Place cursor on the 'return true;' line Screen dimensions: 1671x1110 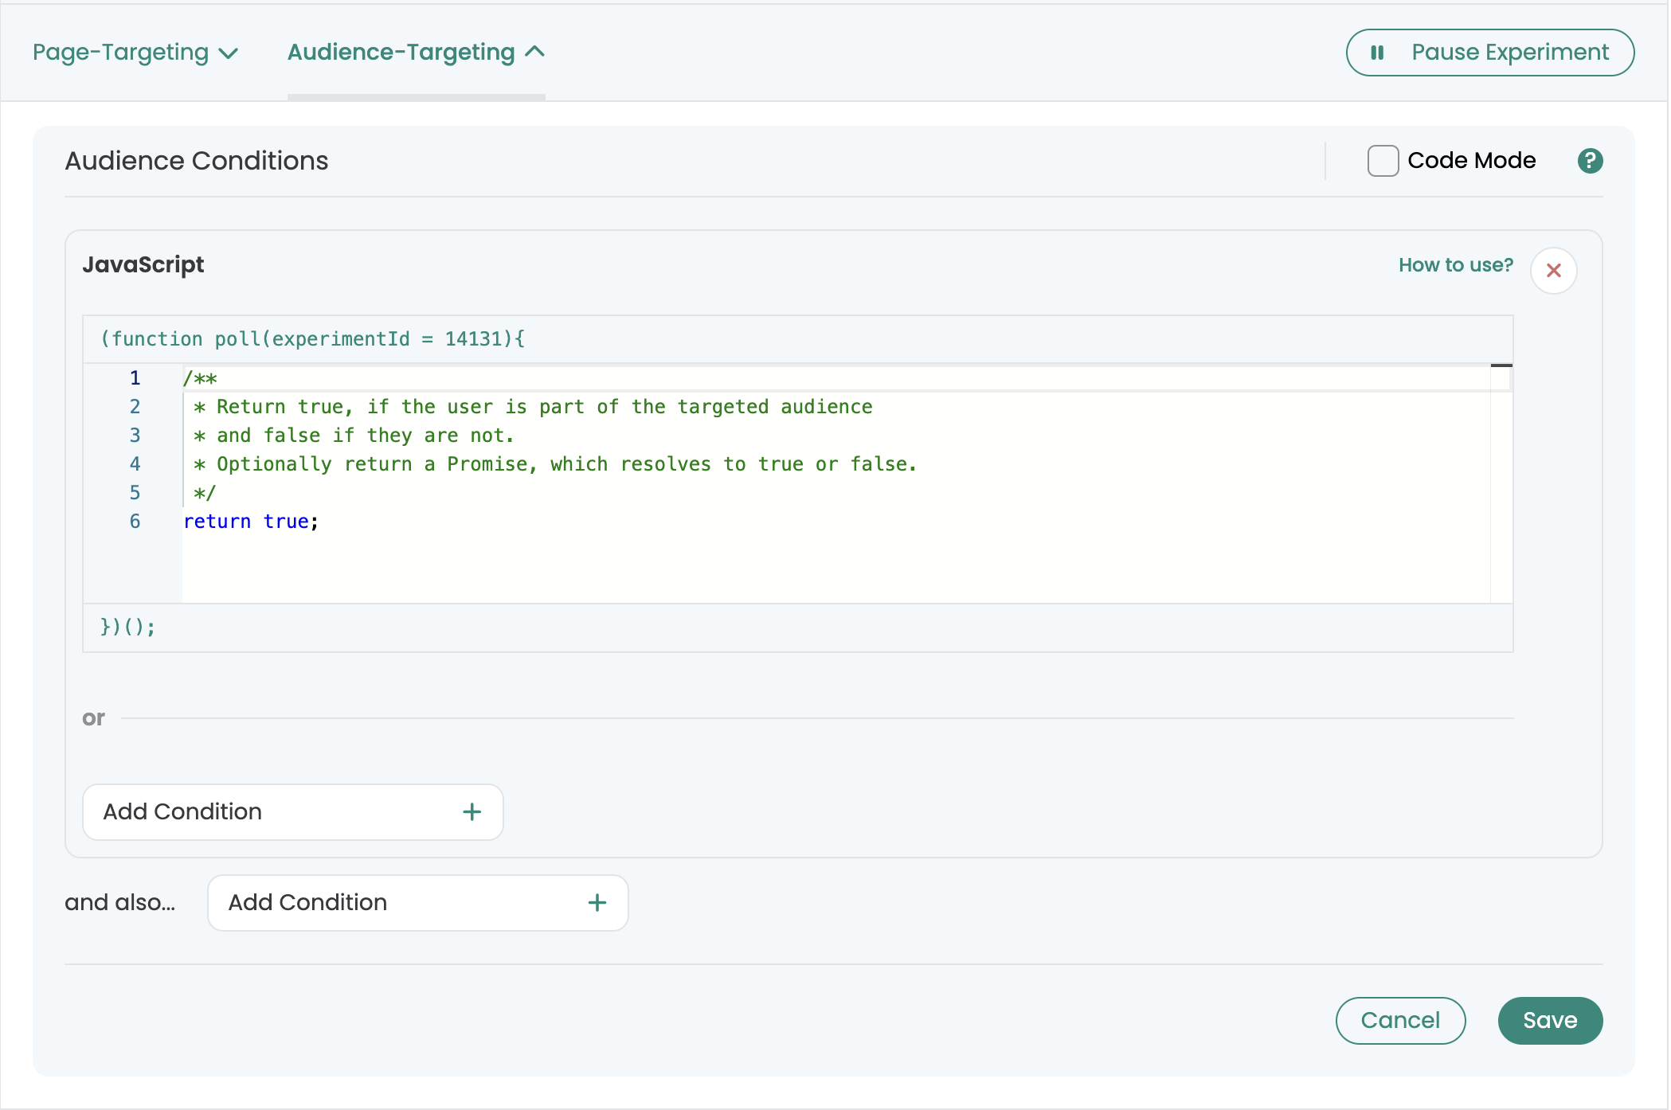click(251, 522)
